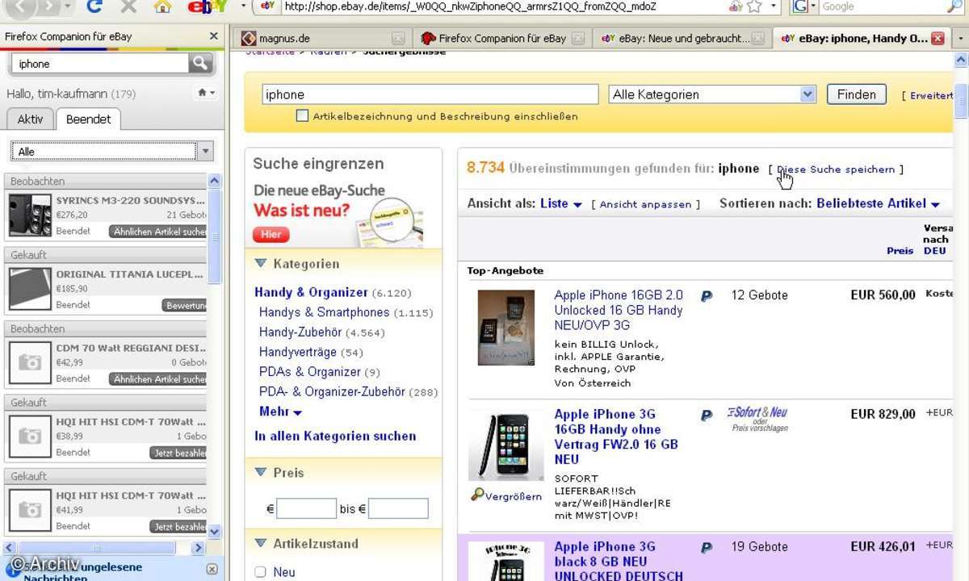Screen dimensions: 969x581
Task: Open Handy-Zubehör category link
Action: click(x=300, y=332)
